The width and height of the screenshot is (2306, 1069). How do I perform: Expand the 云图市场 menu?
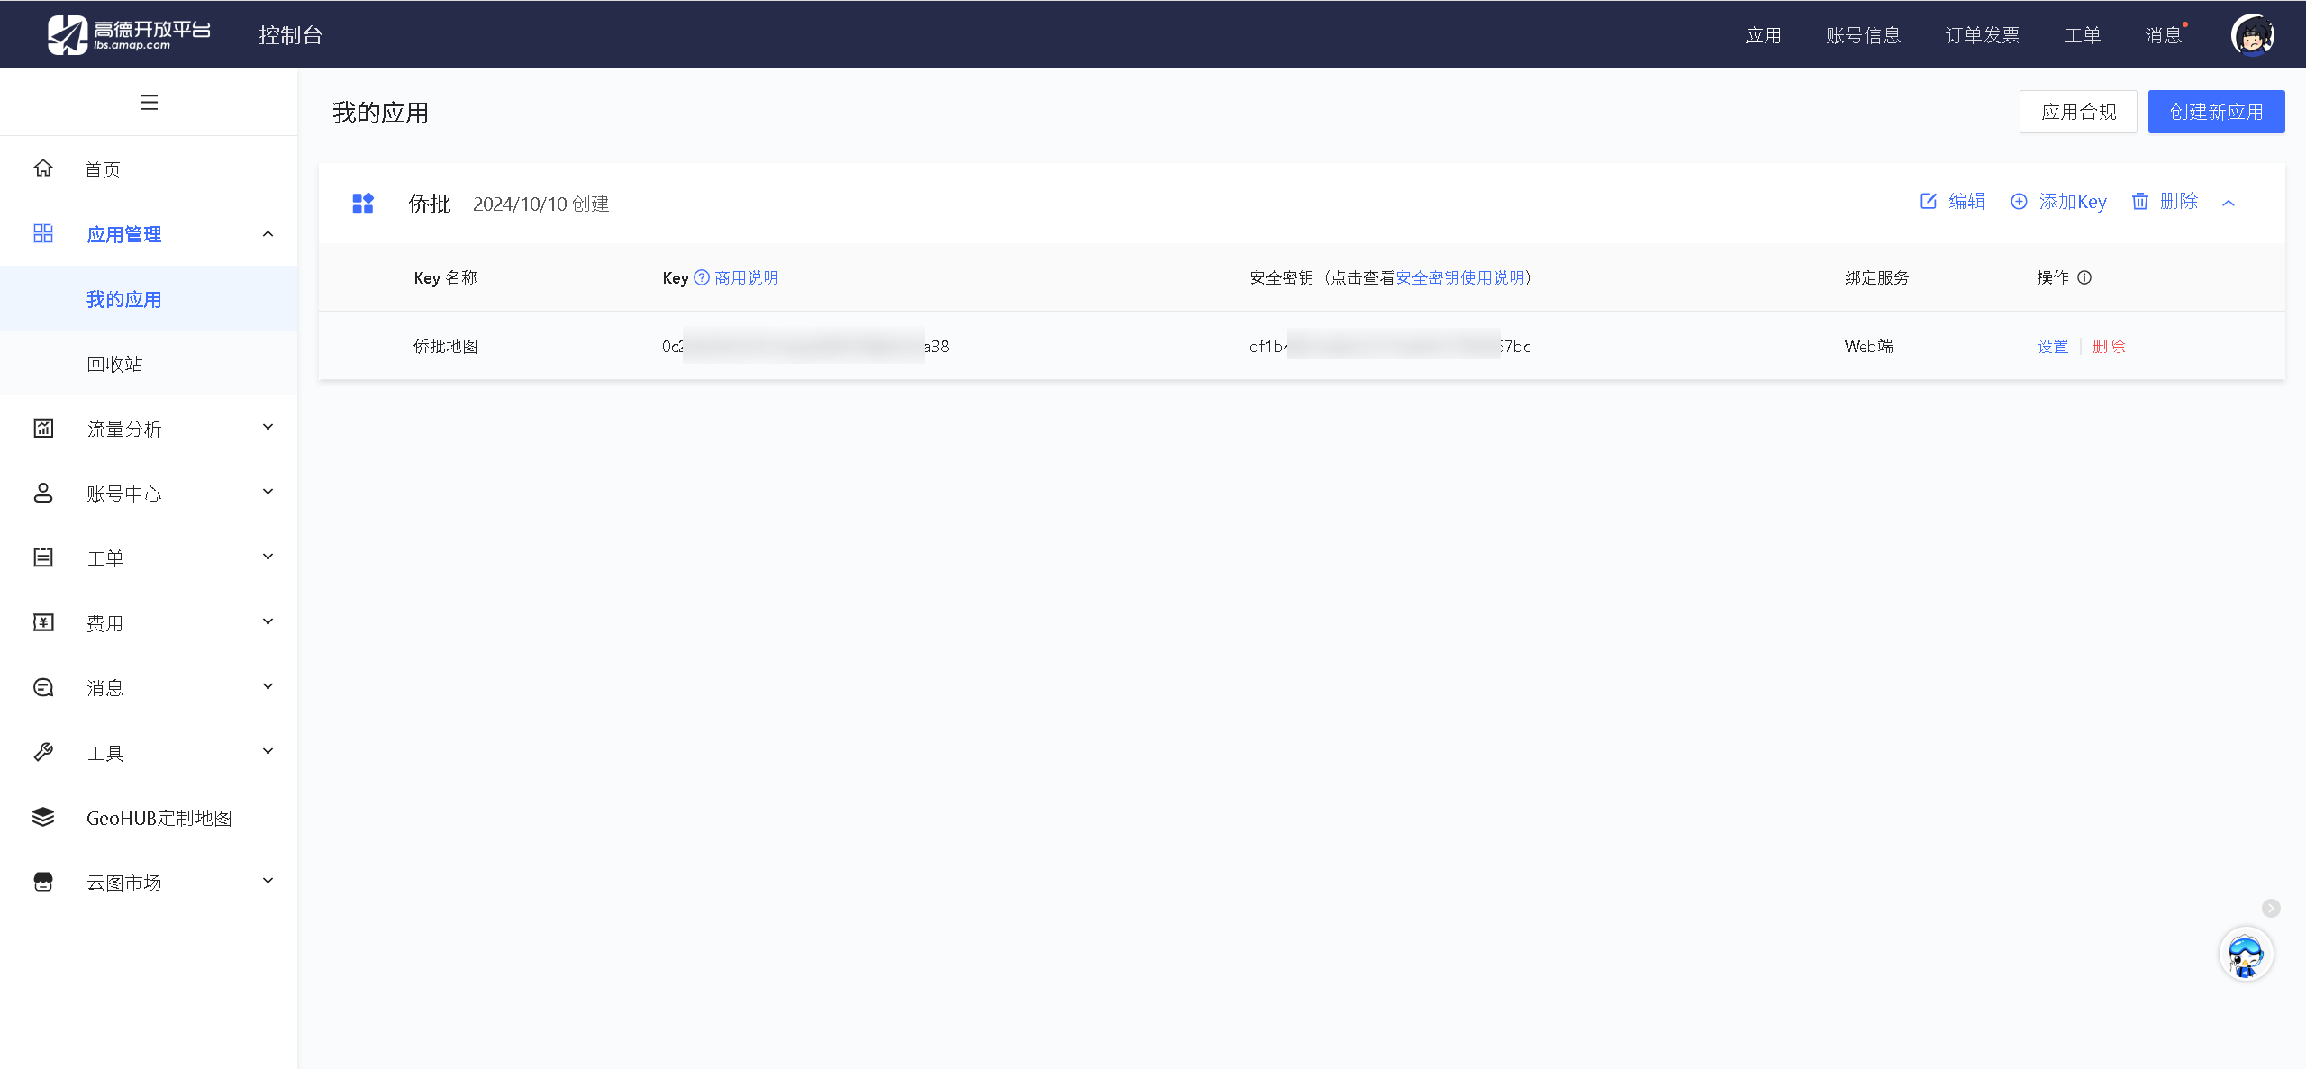(x=267, y=881)
